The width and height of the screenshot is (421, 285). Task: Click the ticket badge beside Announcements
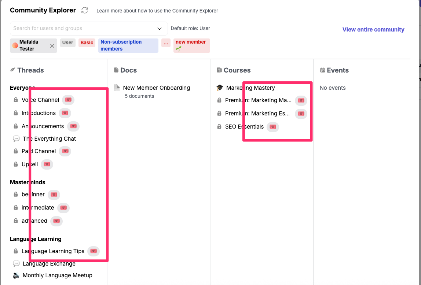click(x=73, y=126)
